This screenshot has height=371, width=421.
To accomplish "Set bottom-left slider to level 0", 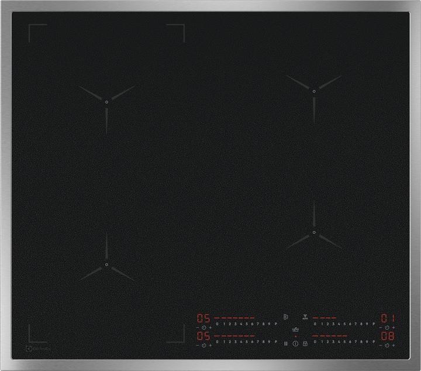I will pos(217,341).
